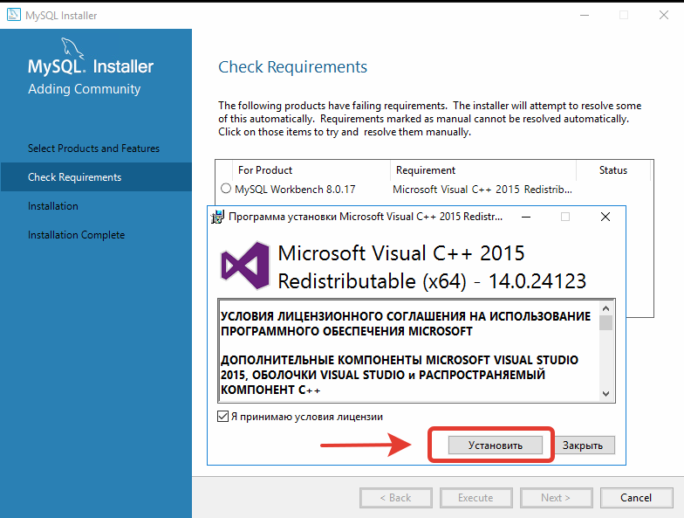Click the Visual Studio purple logo
Viewport: 684px width, 518px height.
[245, 266]
